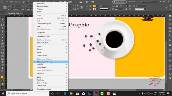
Task: Select the Type tool
Action: pyautogui.click(x=2, y=31)
